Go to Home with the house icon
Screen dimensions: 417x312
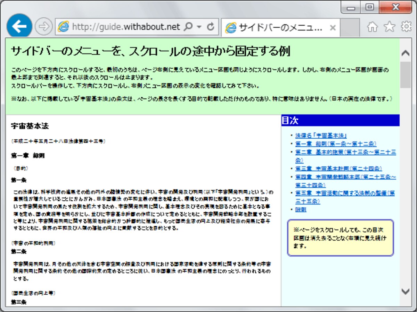[x=372, y=27]
